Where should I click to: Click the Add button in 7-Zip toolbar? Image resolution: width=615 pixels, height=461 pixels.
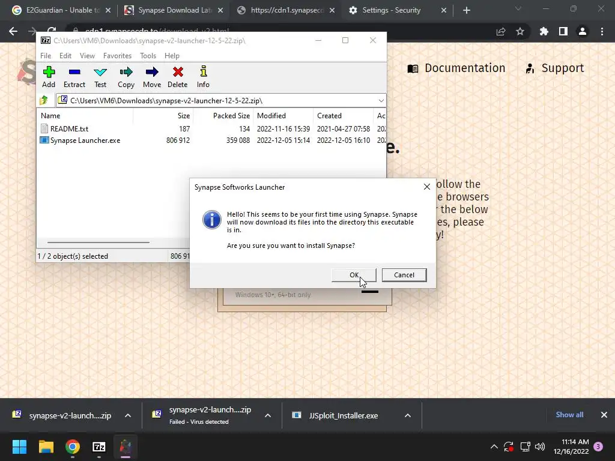coord(49,77)
